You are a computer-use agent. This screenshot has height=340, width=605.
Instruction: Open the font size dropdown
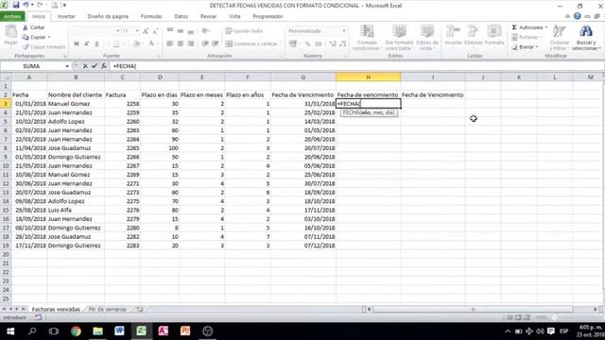click(x=137, y=31)
